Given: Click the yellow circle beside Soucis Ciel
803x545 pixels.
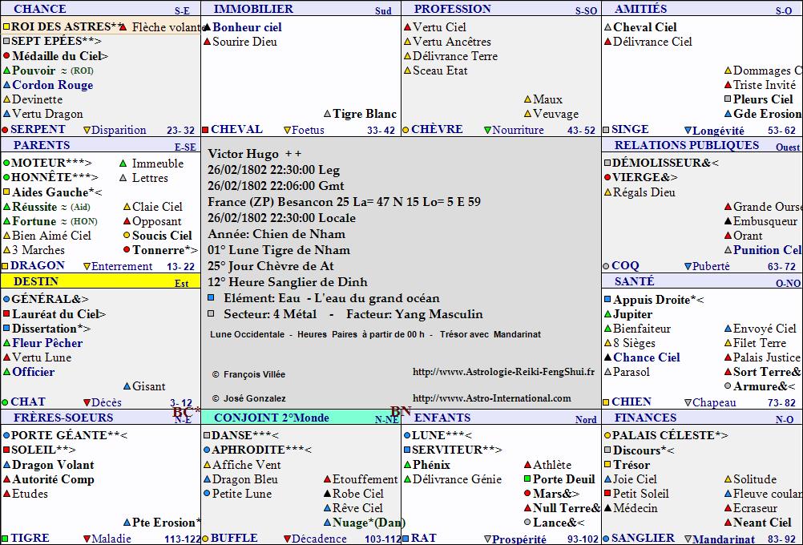Looking at the screenshot, I should tap(127, 235).
